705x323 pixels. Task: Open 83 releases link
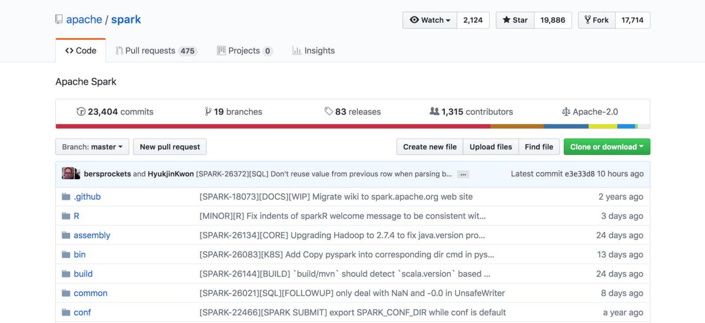352,112
